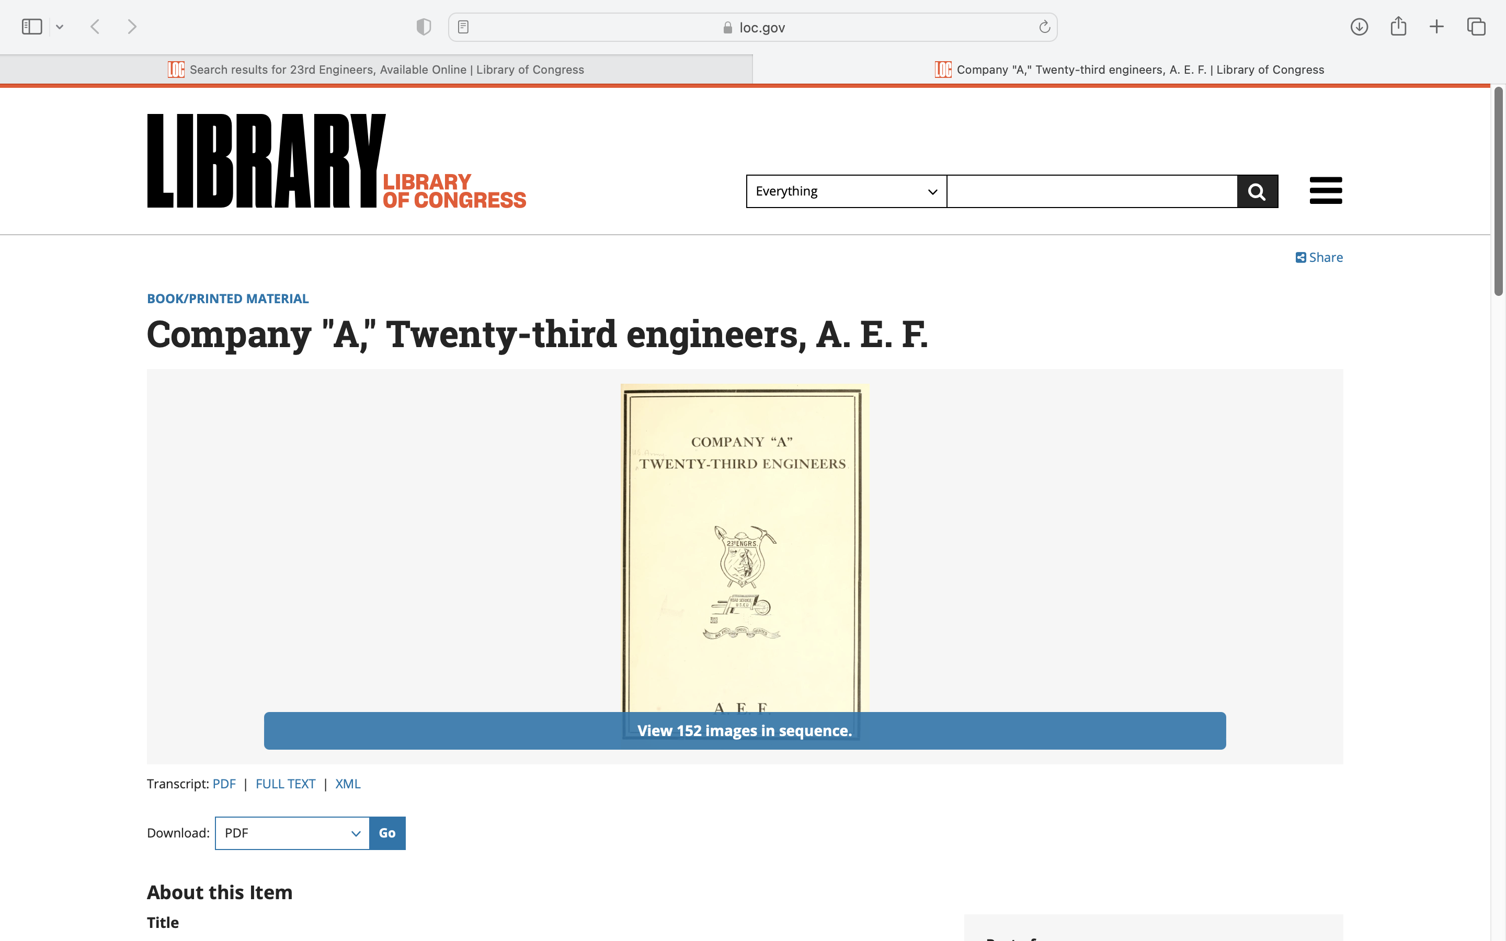Viewport: 1506px width, 941px height.
Task: Click the magnifying glass search button
Action: 1257,191
